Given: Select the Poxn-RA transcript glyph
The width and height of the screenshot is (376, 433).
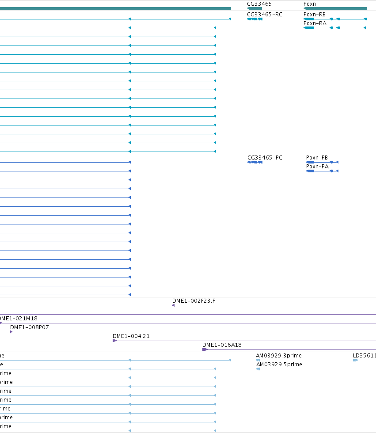Looking at the screenshot, I should 334,28.
